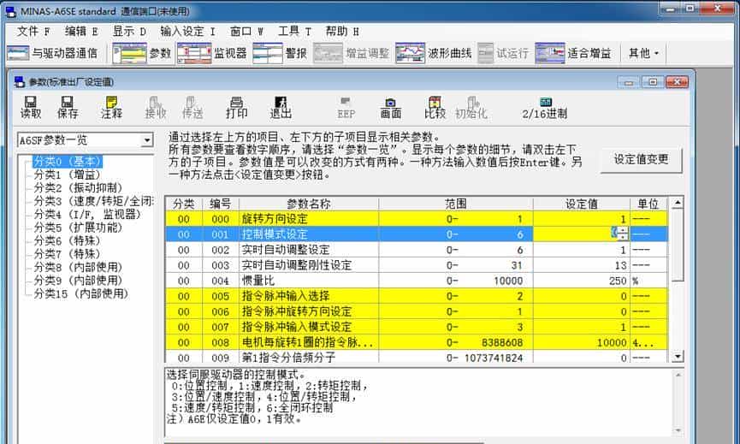Open the A6SF参数一览 combo box
740x444 pixels.
click(86, 140)
